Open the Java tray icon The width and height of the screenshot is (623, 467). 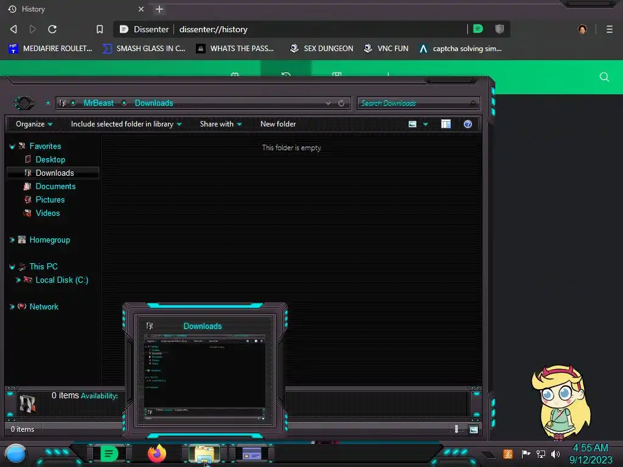click(508, 454)
